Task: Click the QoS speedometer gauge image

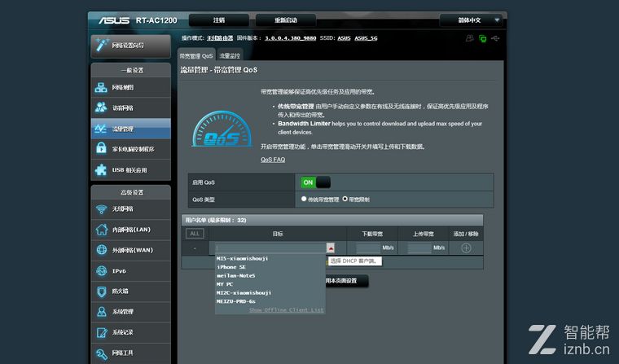Action: (x=222, y=129)
